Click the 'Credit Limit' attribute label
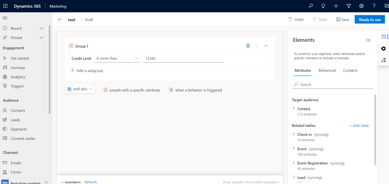The height and width of the screenshot is (184, 389). [x=81, y=58]
